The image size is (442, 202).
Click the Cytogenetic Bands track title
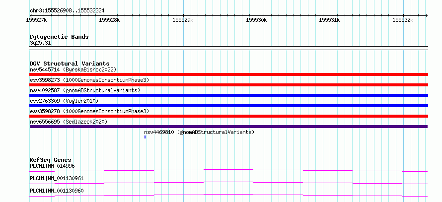tap(59, 37)
